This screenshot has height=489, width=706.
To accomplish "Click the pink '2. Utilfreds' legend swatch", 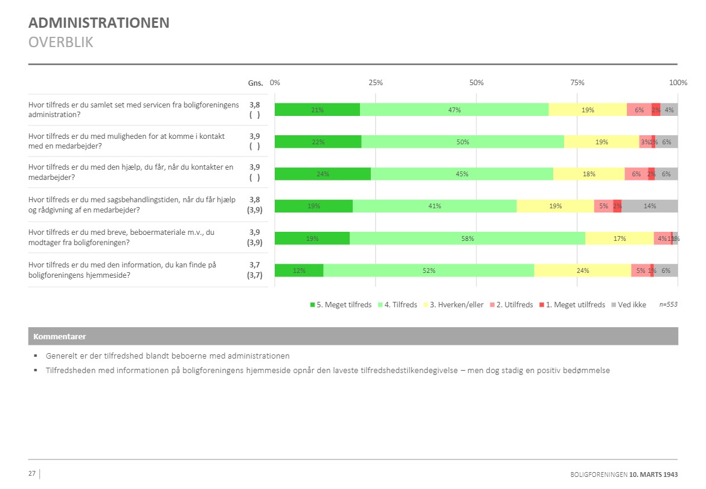I will point(492,305).
